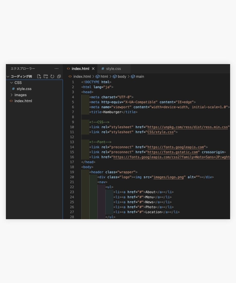Open the CSS/style.css href link
The height and width of the screenshot is (283, 236).
[161, 132]
